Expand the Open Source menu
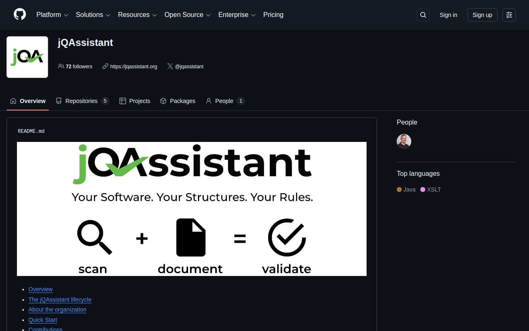 pos(184,14)
